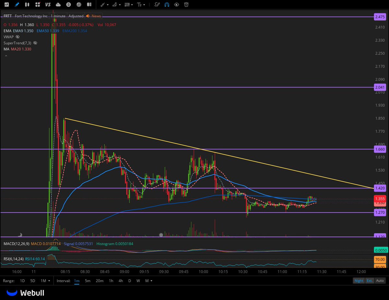Toggle Ext. extended hours mode
The height and width of the screenshot is (300, 389).
369,281
